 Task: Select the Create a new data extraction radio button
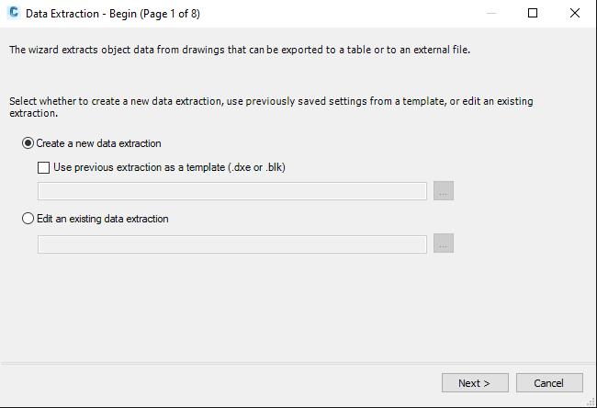28,143
